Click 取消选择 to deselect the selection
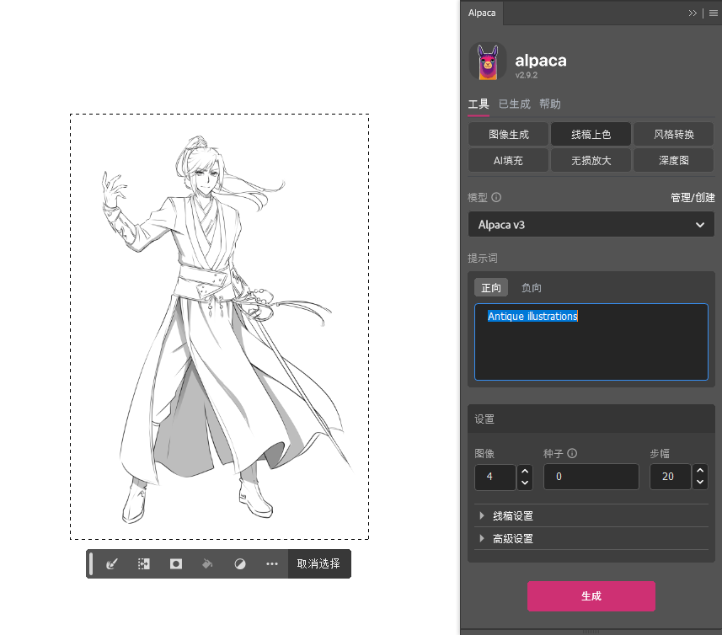Screen dimensions: 722x635 point(319,563)
